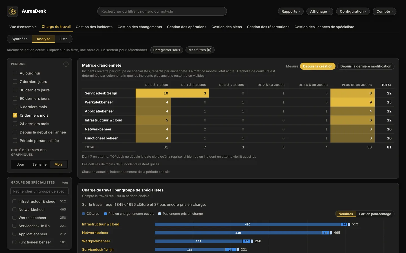This screenshot has height=253, width=406.
Task: Open Gestion des réservations tab
Action: (268, 27)
